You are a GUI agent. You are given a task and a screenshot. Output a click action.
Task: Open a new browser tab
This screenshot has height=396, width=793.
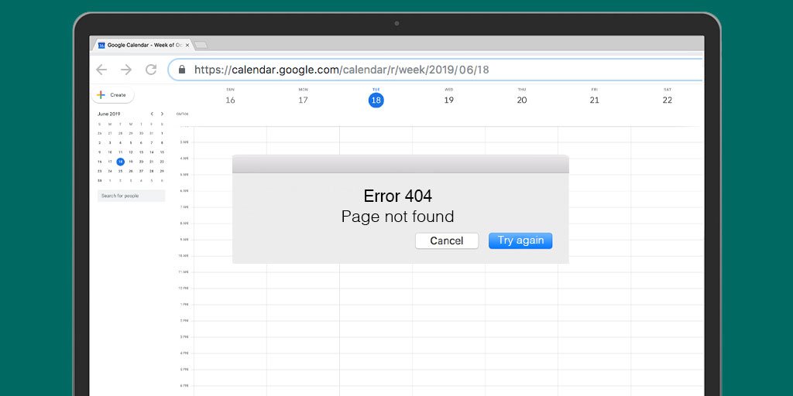point(201,45)
